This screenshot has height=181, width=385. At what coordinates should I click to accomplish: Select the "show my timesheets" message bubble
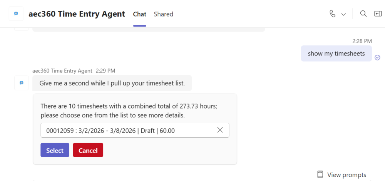click(x=336, y=54)
